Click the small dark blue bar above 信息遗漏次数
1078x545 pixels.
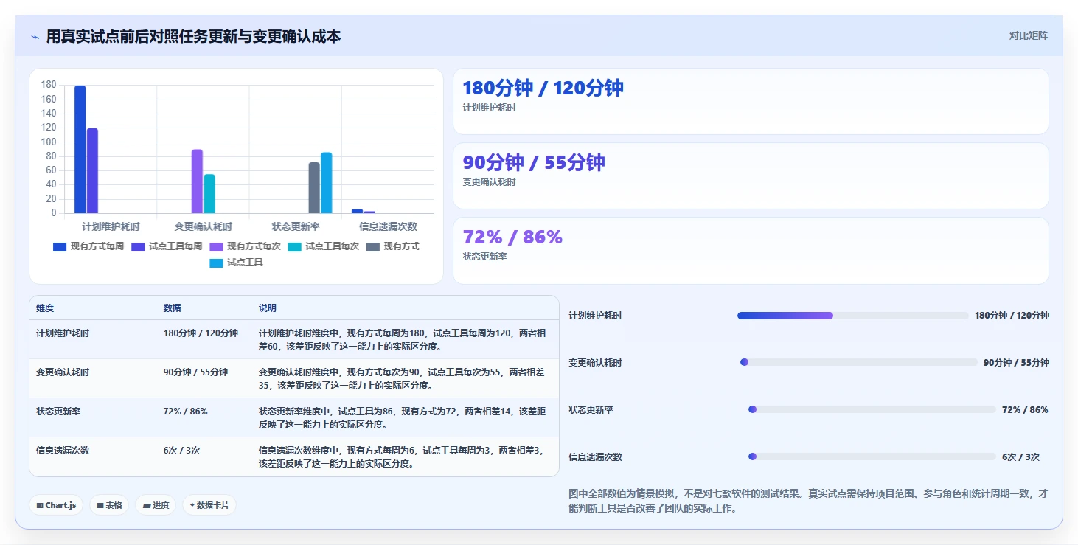[357, 211]
